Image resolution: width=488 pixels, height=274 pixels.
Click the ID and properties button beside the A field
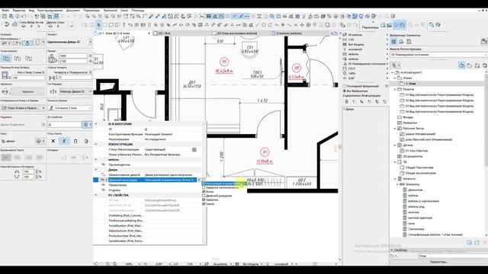(86, 125)
